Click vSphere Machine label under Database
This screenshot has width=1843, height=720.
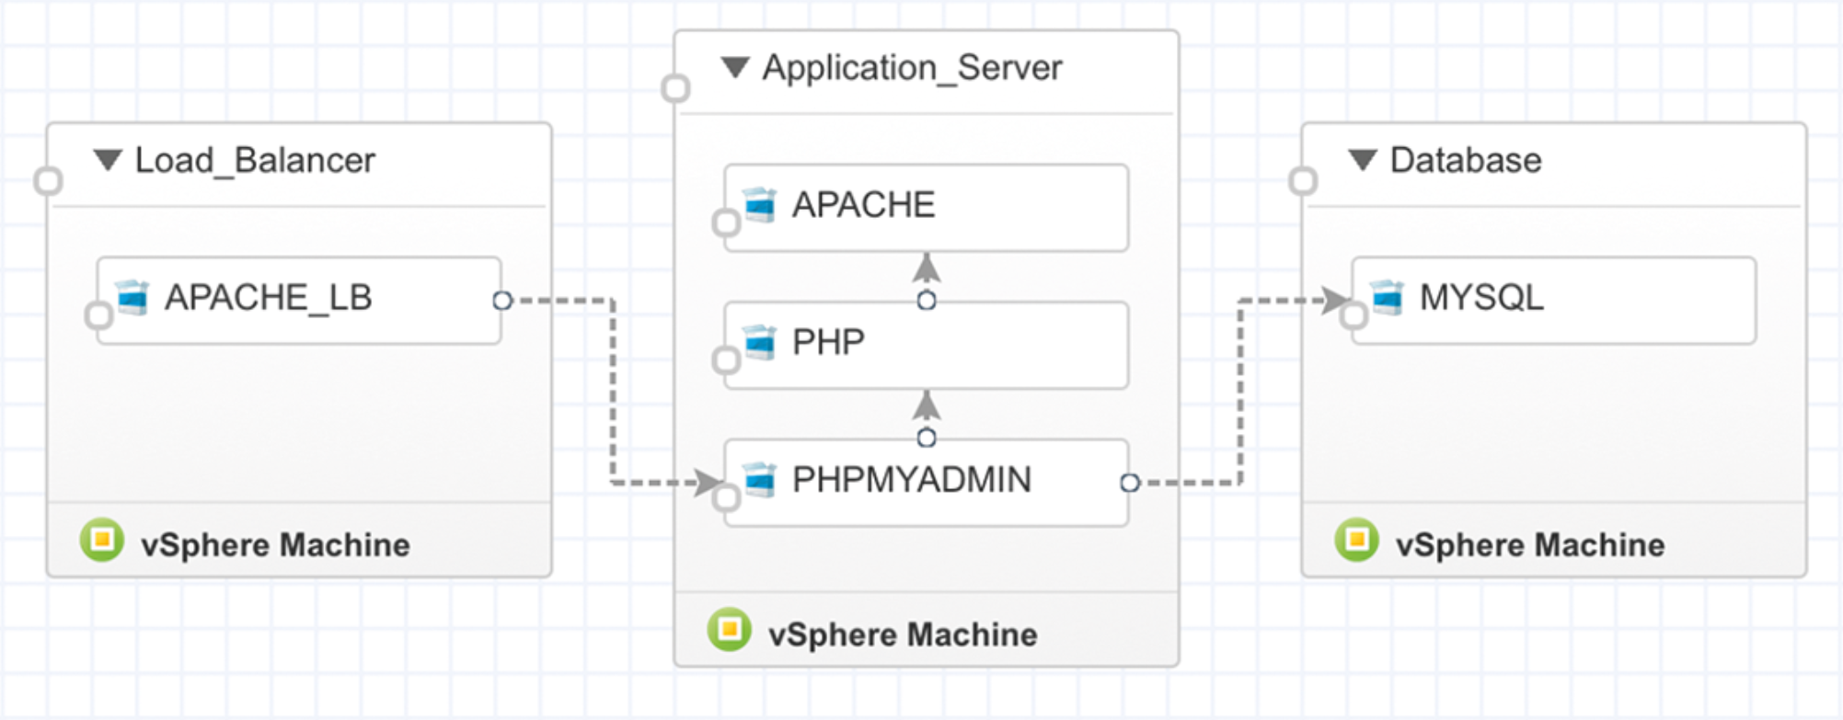tap(1530, 544)
